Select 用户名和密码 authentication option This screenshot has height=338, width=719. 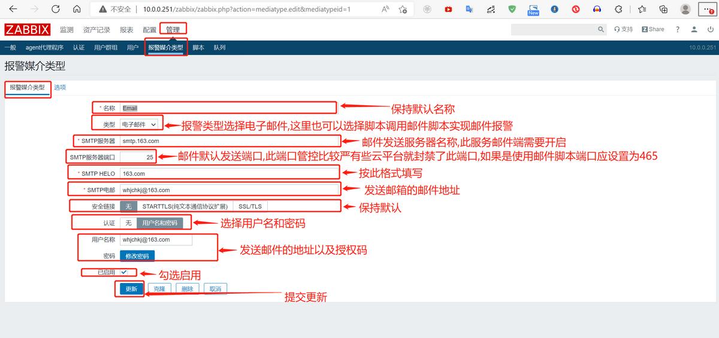point(159,223)
